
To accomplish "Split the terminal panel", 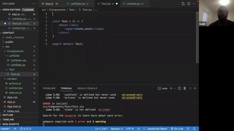I will click(x=180, y=88).
